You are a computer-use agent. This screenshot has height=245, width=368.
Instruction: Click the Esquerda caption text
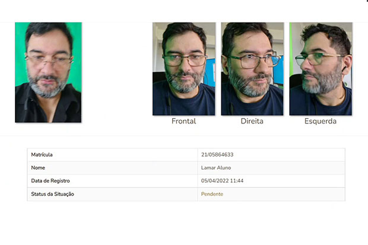pos(321,121)
